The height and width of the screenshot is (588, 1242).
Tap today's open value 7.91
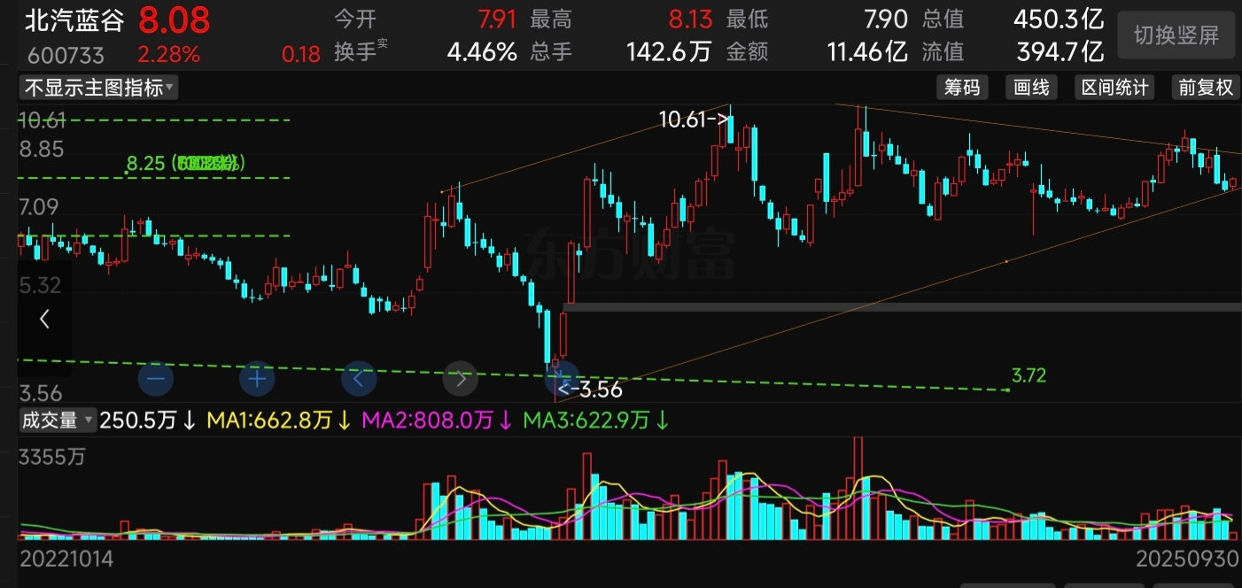(498, 19)
